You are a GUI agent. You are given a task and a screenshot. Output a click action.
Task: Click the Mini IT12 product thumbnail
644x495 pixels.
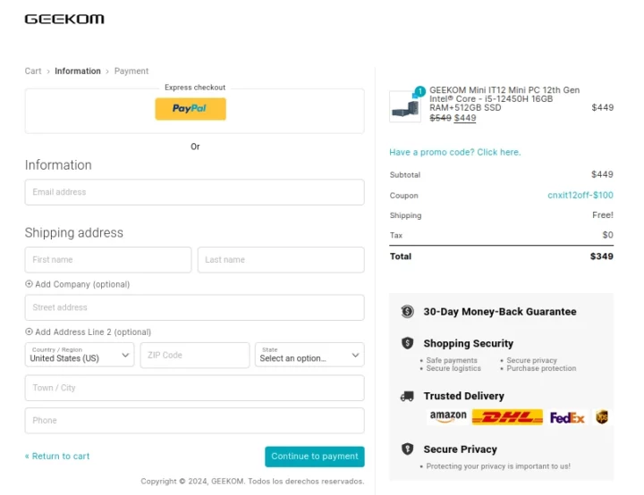404,107
